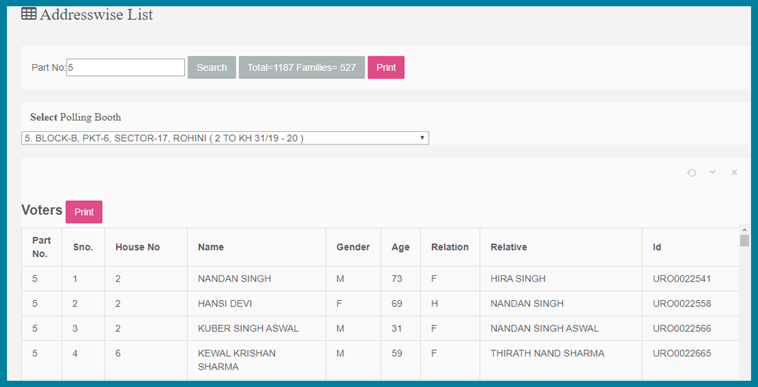
Task: Click the Name column header
Action: tap(211, 247)
